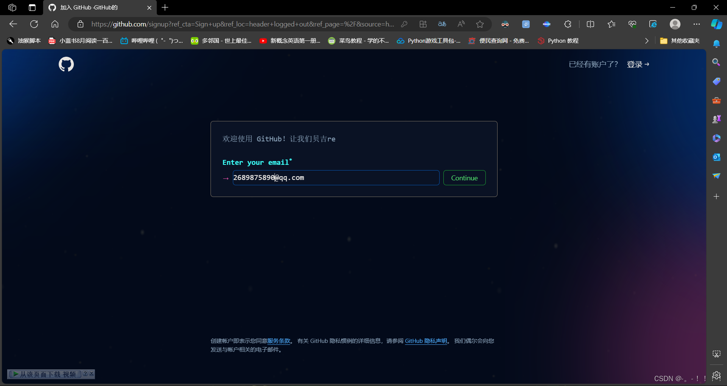Close the video download bar
Screen dimensions: 727x386
tap(92, 374)
